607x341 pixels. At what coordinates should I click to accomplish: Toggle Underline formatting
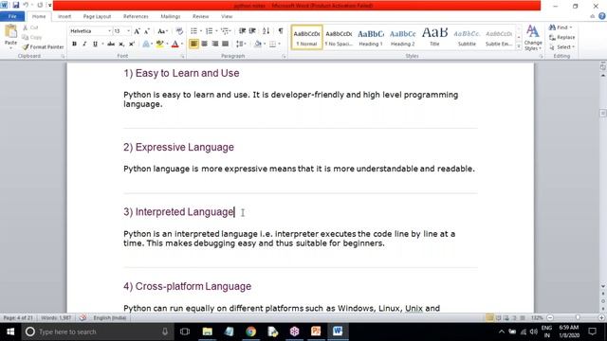(95, 45)
